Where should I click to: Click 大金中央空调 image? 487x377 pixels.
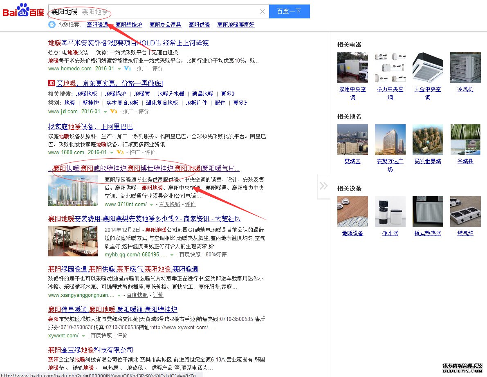[428, 67]
